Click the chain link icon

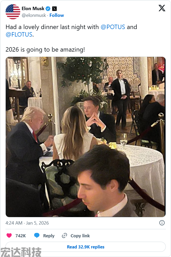pos(64,236)
